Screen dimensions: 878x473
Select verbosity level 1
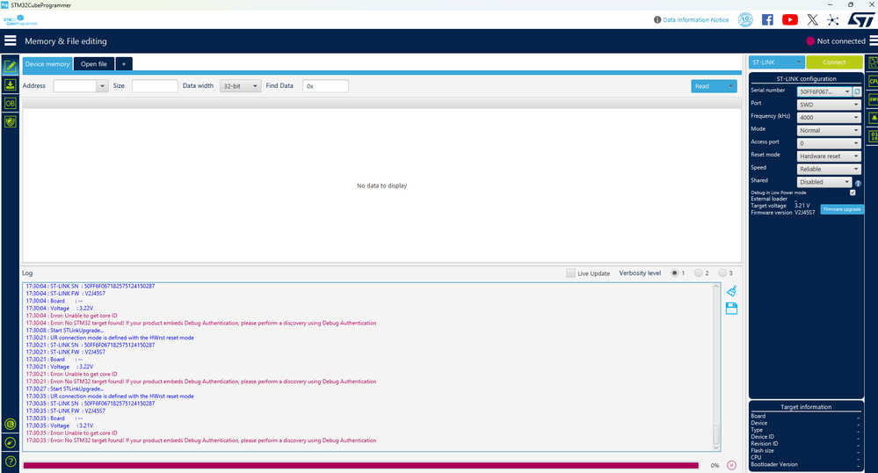click(675, 273)
